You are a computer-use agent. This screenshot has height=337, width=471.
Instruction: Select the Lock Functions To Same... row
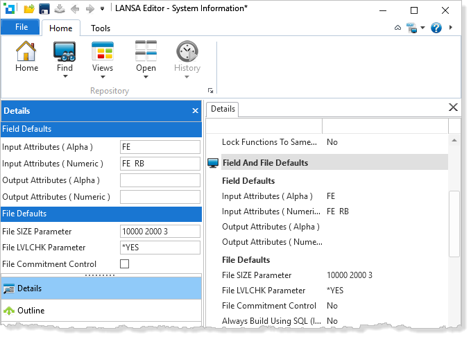[334, 141]
